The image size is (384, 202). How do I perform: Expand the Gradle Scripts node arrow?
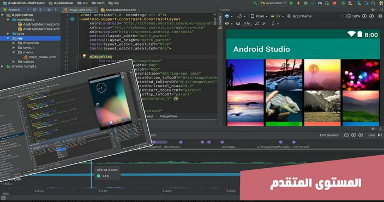click(x=2, y=66)
